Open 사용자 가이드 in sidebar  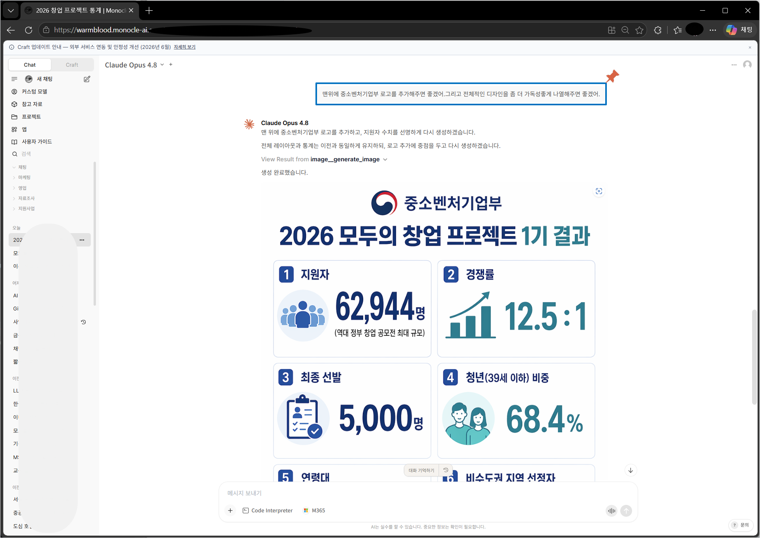point(37,142)
